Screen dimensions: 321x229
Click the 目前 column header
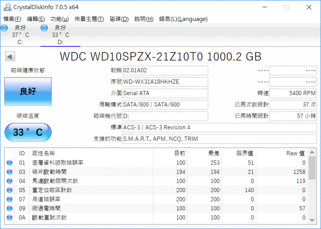[170, 153]
